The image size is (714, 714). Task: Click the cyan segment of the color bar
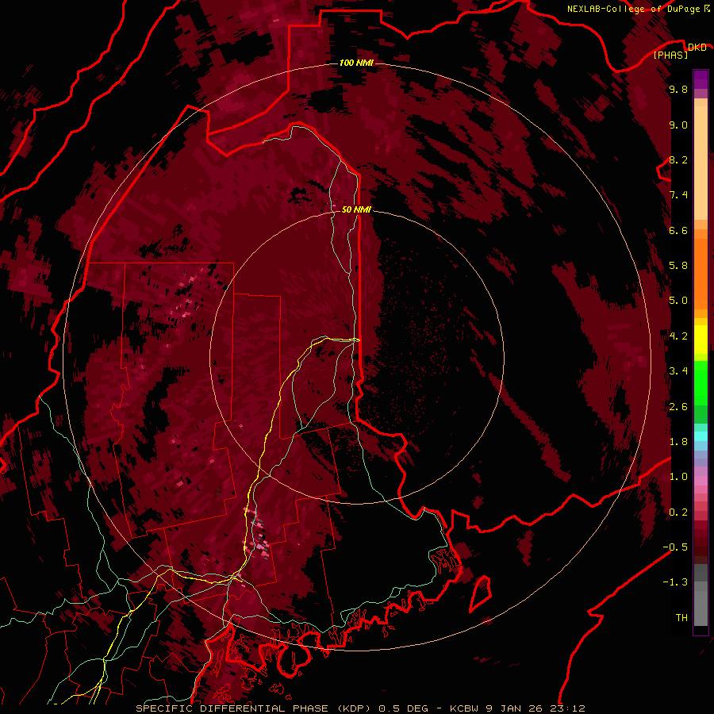click(x=701, y=436)
